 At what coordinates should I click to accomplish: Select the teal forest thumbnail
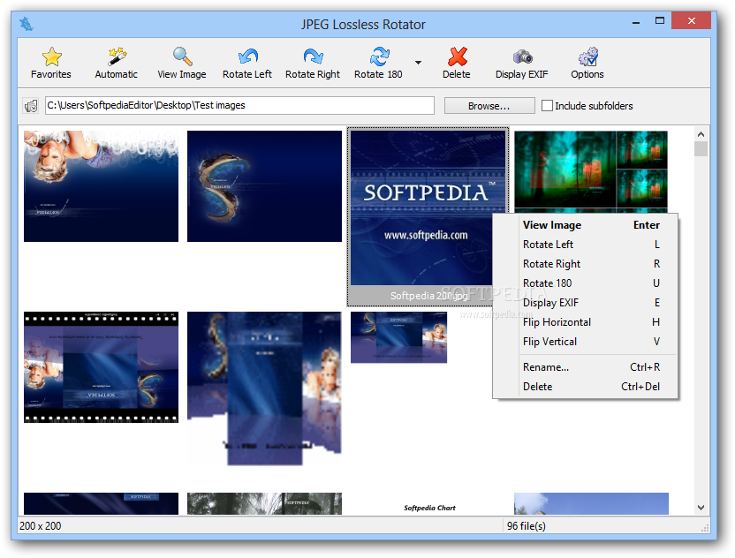tap(591, 171)
